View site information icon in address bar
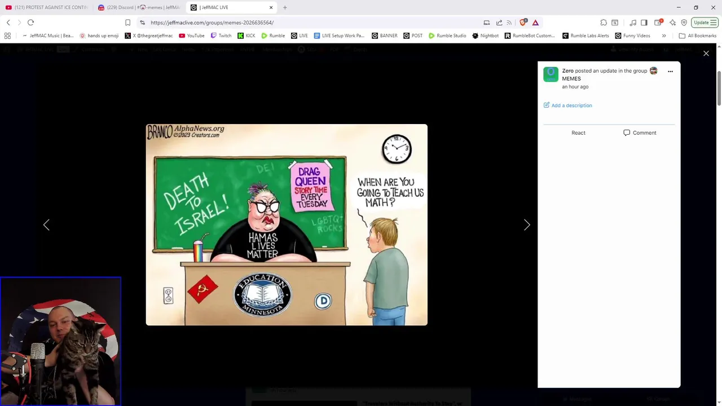The height and width of the screenshot is (406, 722). coord(143,23)
